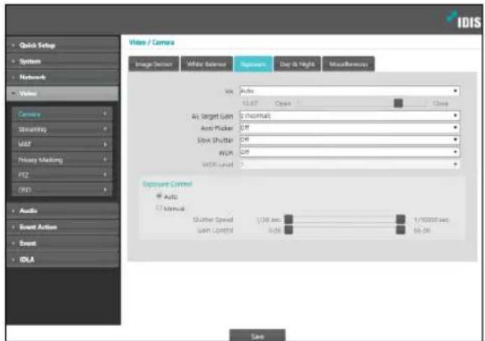485x341 pixels.
Task: Click the Exposure Control section label
Action: [168, 184]
